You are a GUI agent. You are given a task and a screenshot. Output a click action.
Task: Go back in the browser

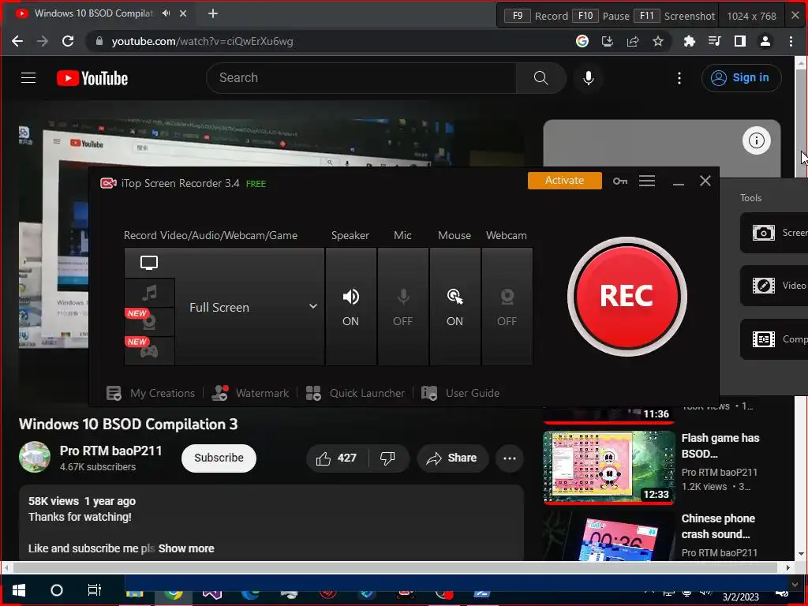tap(17, 41)
